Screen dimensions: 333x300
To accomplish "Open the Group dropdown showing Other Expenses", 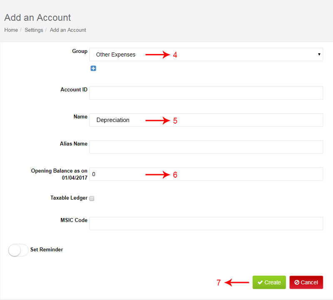I will [x=206, y=55].
